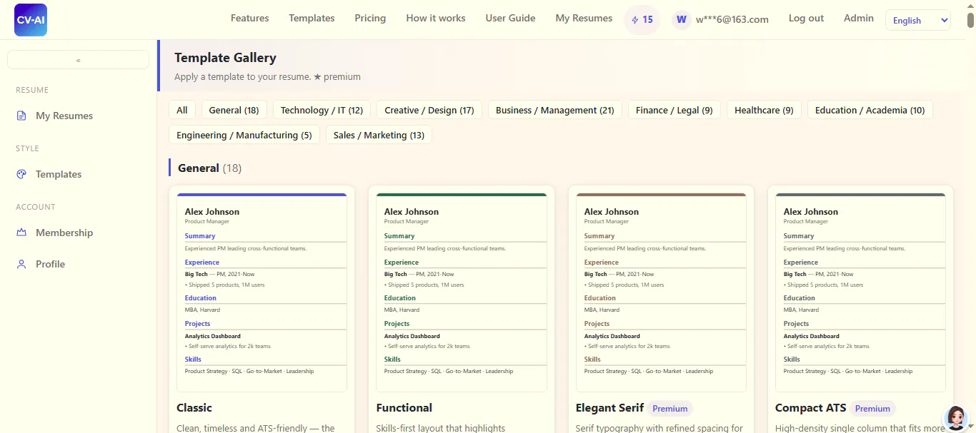Click the Template Gallery heading

225,58
